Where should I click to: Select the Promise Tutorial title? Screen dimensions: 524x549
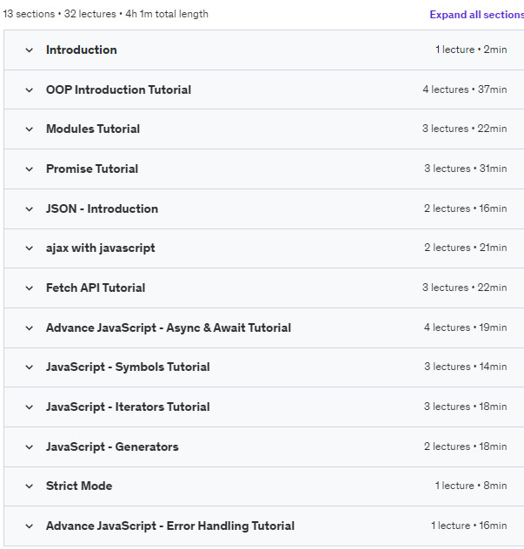pos(92,169)
